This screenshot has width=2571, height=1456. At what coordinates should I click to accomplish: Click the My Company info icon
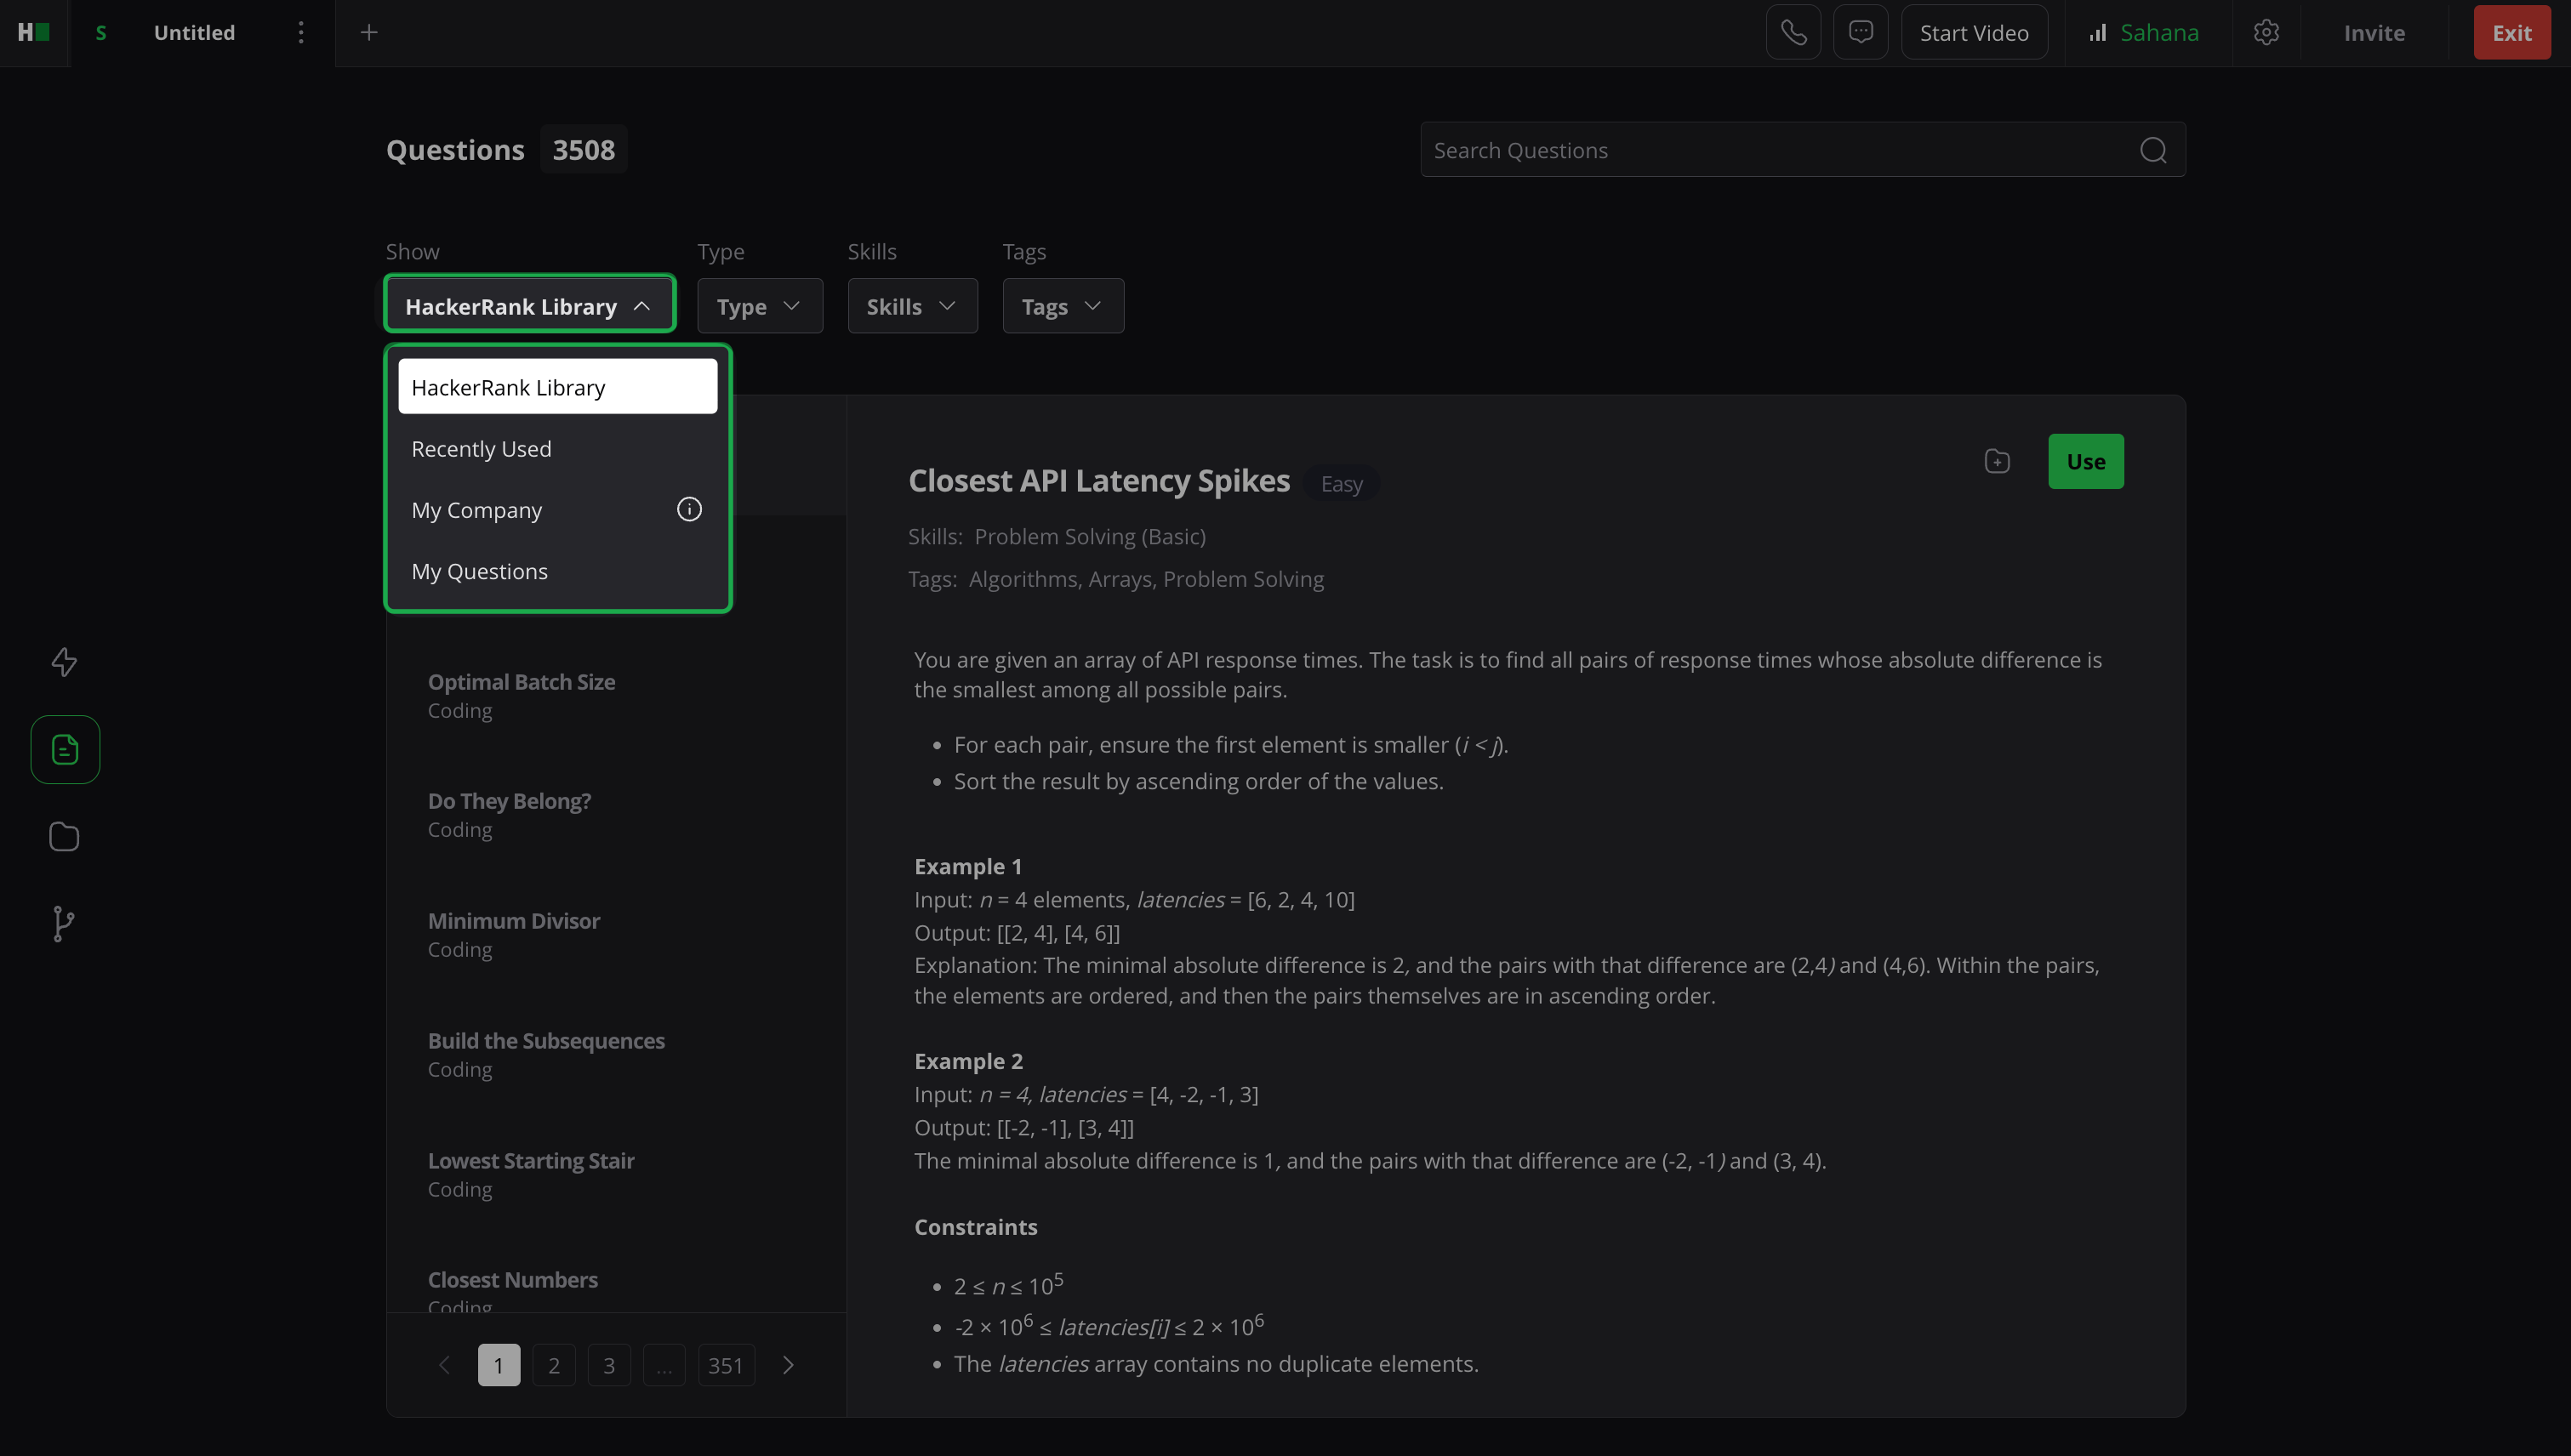point(689,509)
